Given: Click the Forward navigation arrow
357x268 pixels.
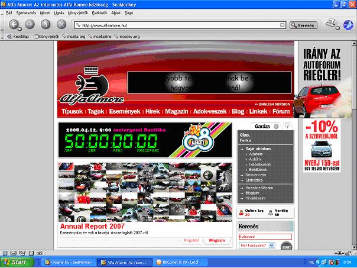Looking at the screenshot, I should pos(30,24).
